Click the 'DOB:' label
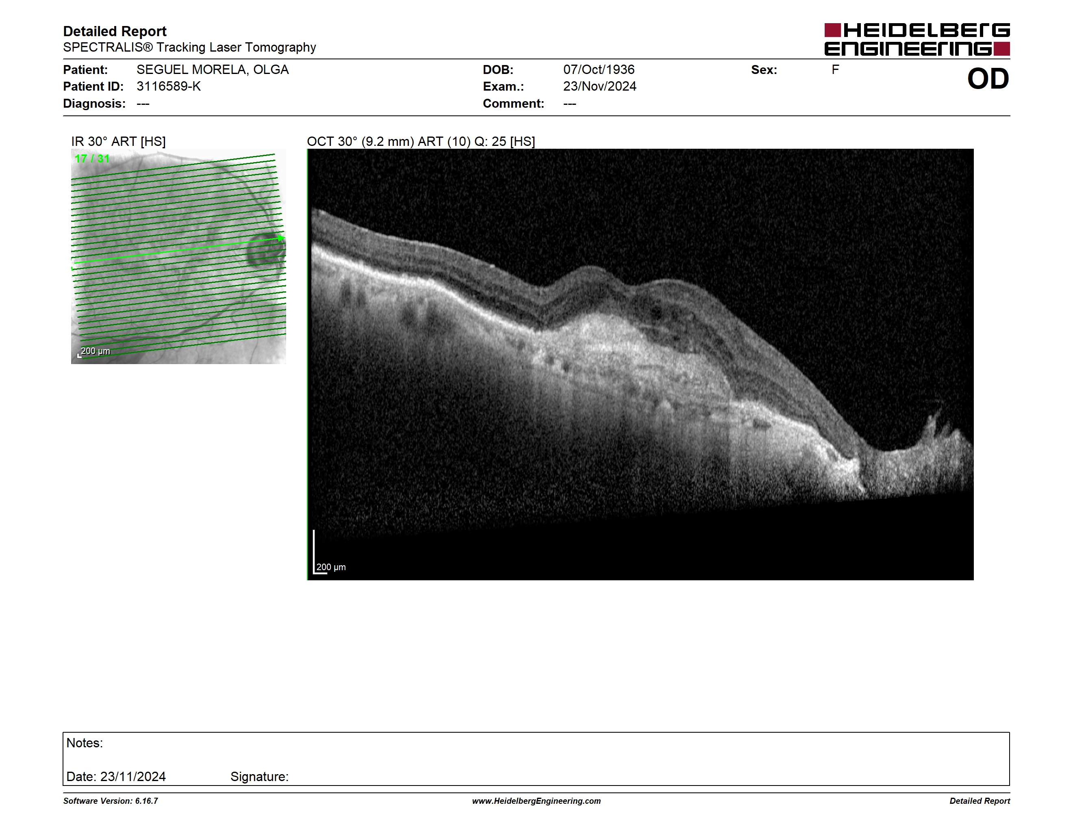 point(498,70)
